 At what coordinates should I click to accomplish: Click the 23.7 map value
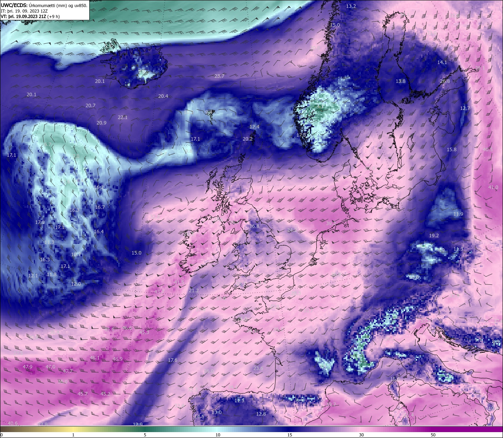tap(219, 76)
